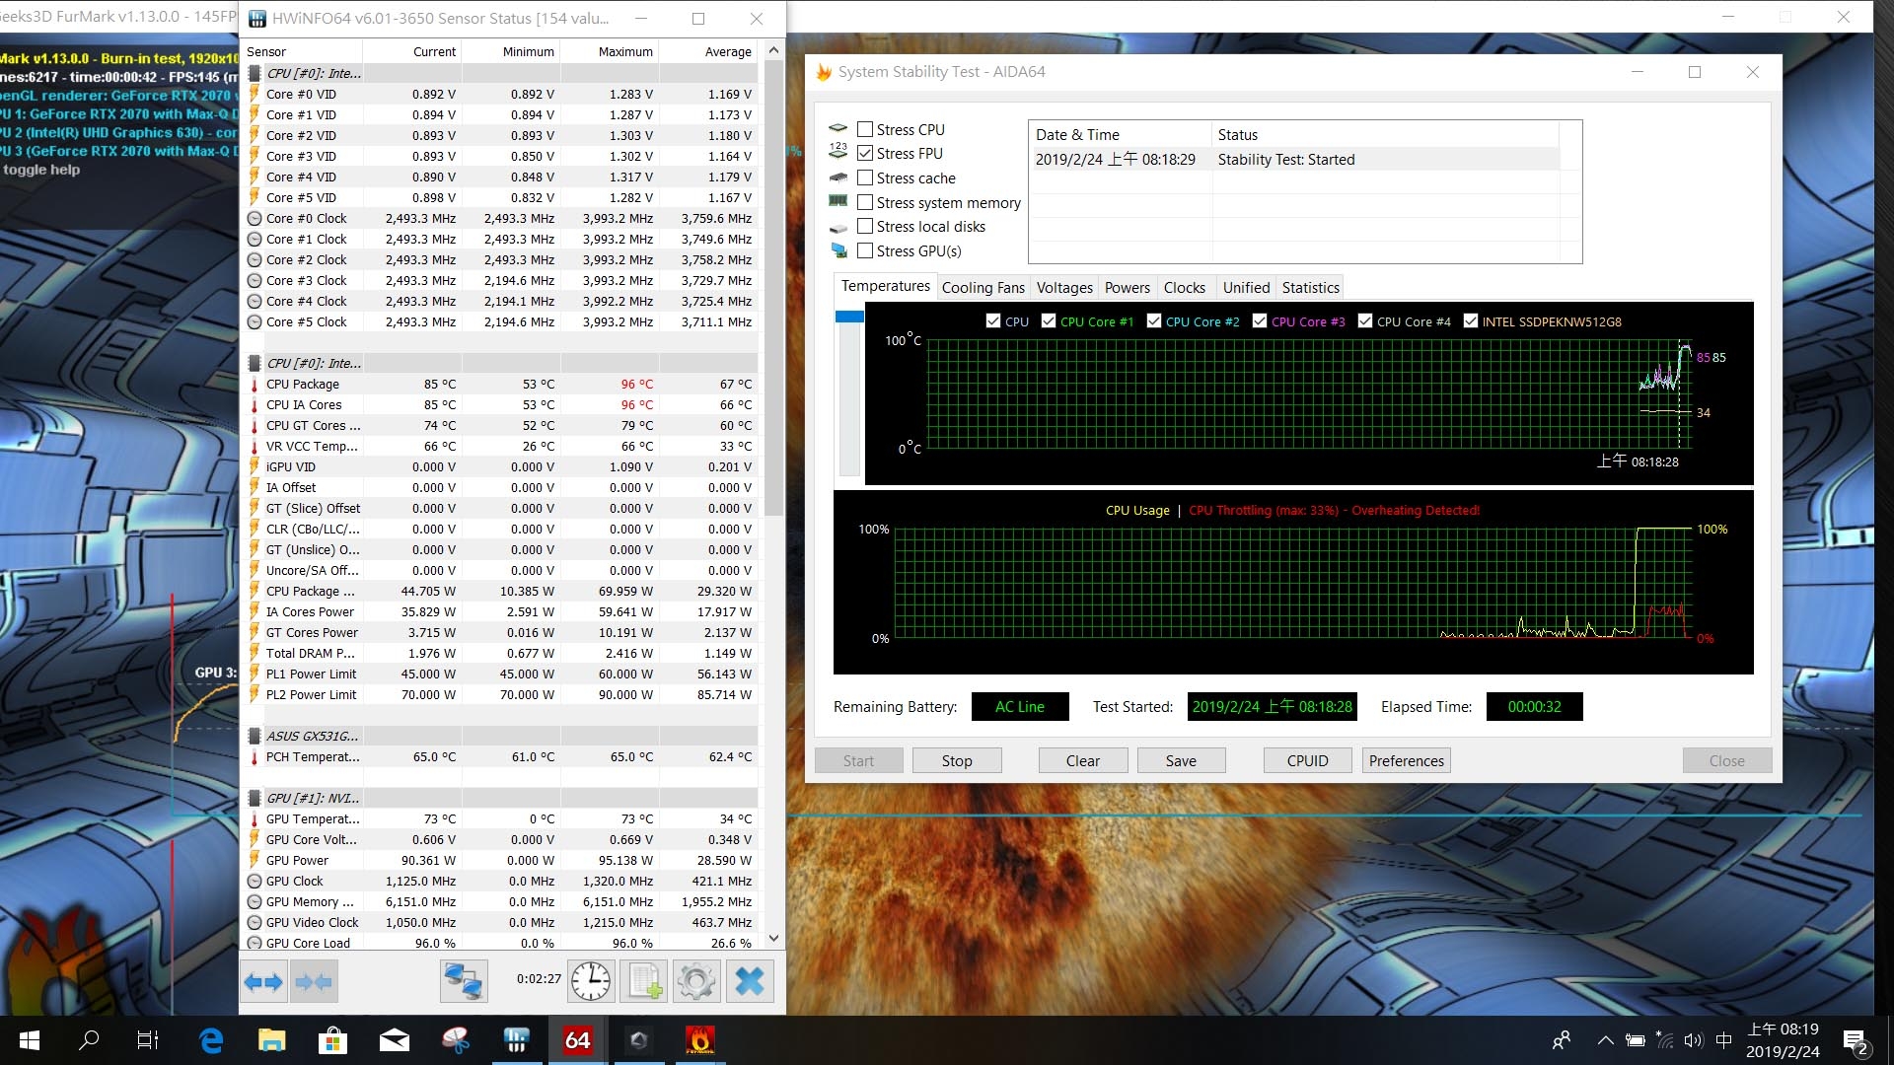Viewport: 1894px width, 1065px height.
Task: Toggle the CPU Core #1 graph checkbox
Action: tap(1049, 321)
